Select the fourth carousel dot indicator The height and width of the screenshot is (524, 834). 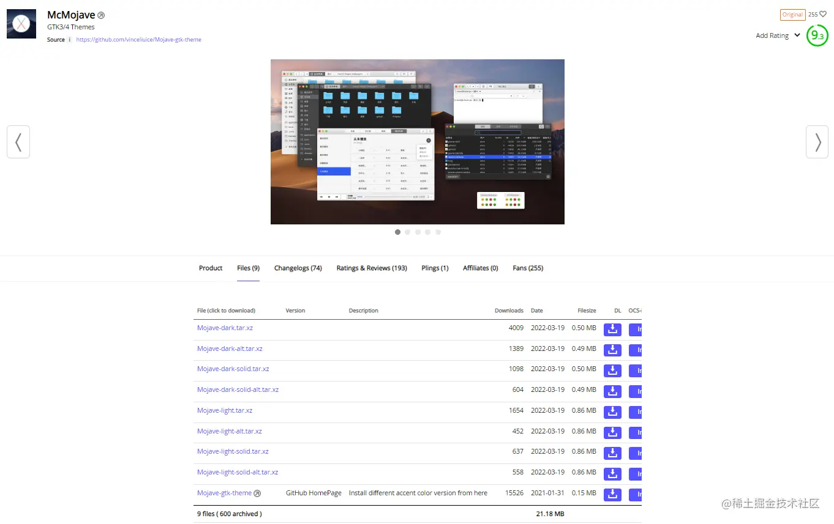[x=428, y=232]
